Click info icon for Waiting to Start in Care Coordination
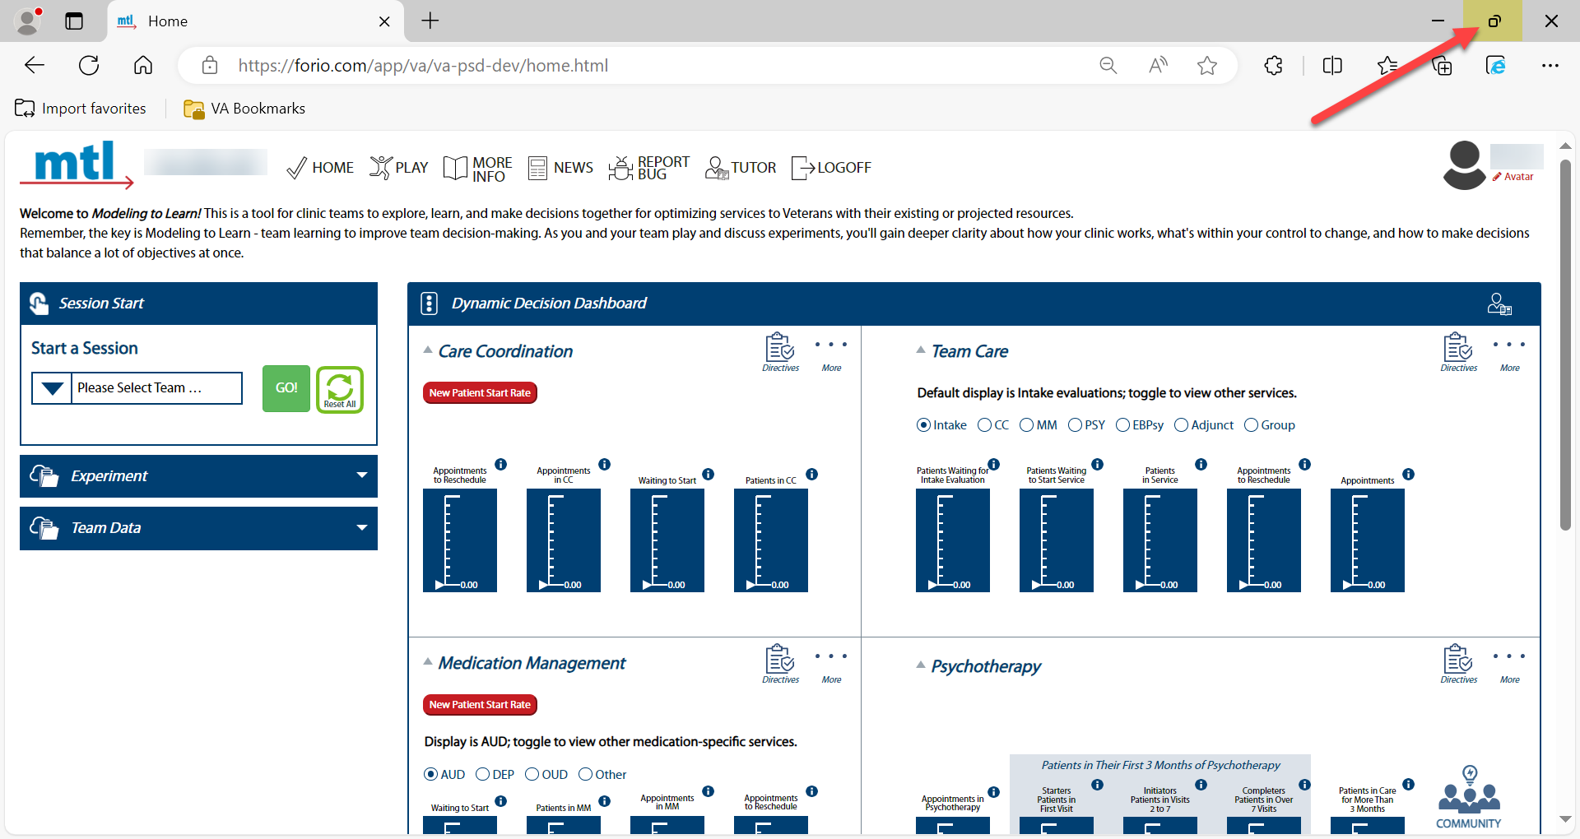 (709, 475)
